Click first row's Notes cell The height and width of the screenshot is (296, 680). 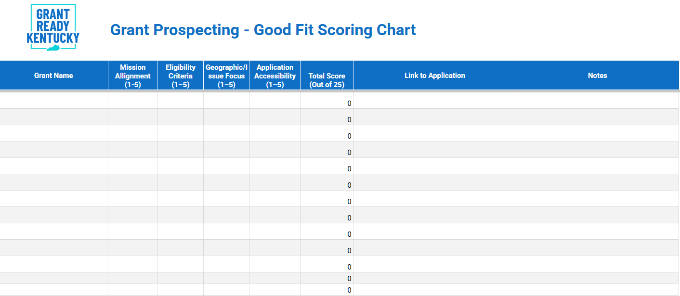pos(598,101)
